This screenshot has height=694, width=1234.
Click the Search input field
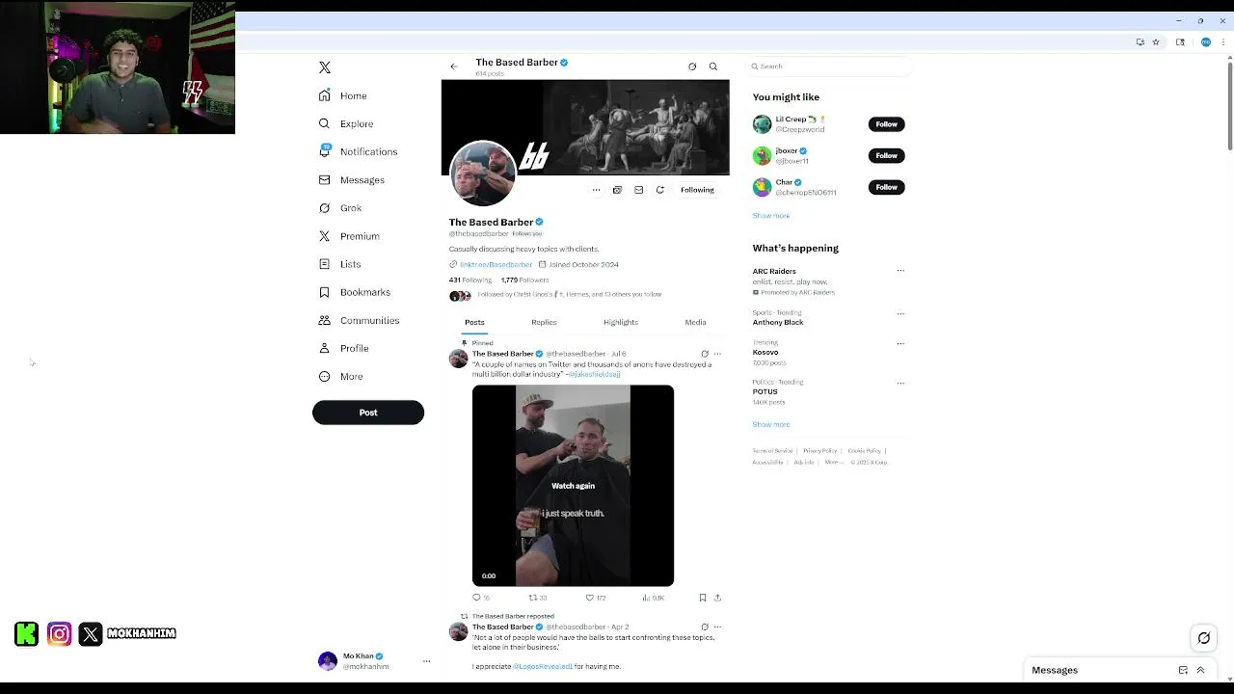tap(829, 67)
